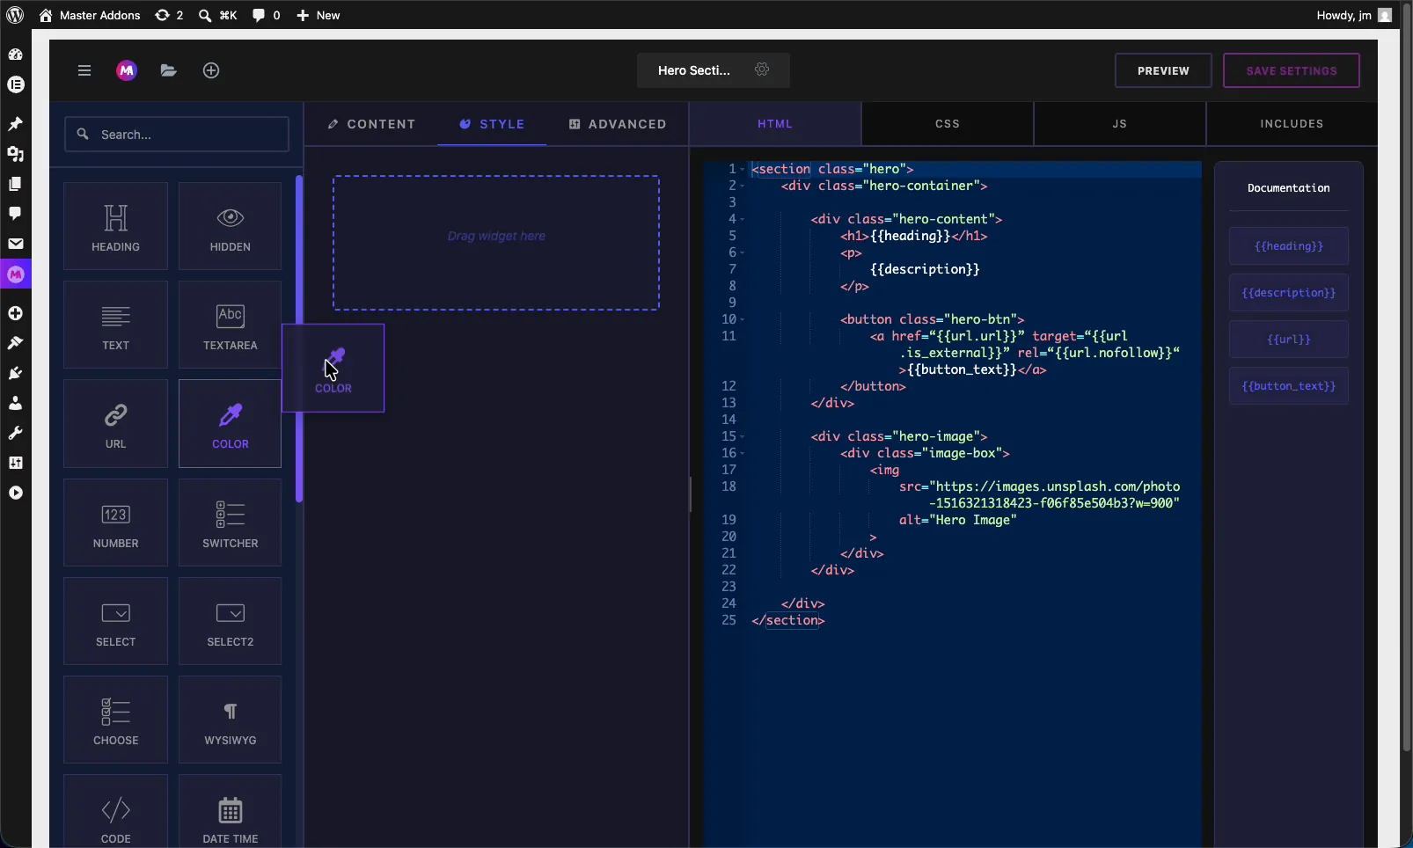Click the add new plus-circle icon
The width and height of the screenshot is (1413, 848).
(x=211, y=70)
